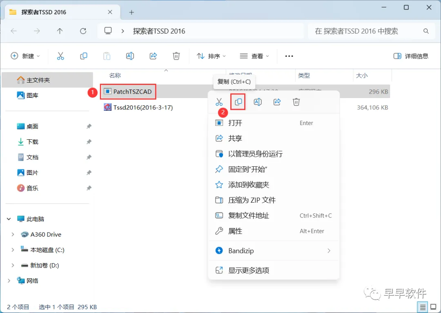441x313 pixels.
Task: Collapse the 此电脑 tree node
Action: pyautogui.click(x=9, y=219)
